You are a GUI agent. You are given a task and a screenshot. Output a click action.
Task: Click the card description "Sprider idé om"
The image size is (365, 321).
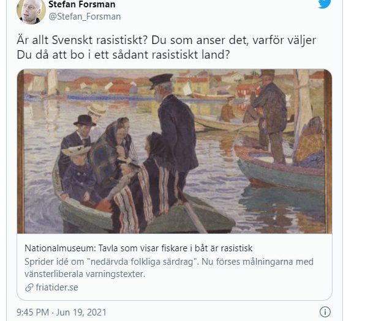(169, 262)
